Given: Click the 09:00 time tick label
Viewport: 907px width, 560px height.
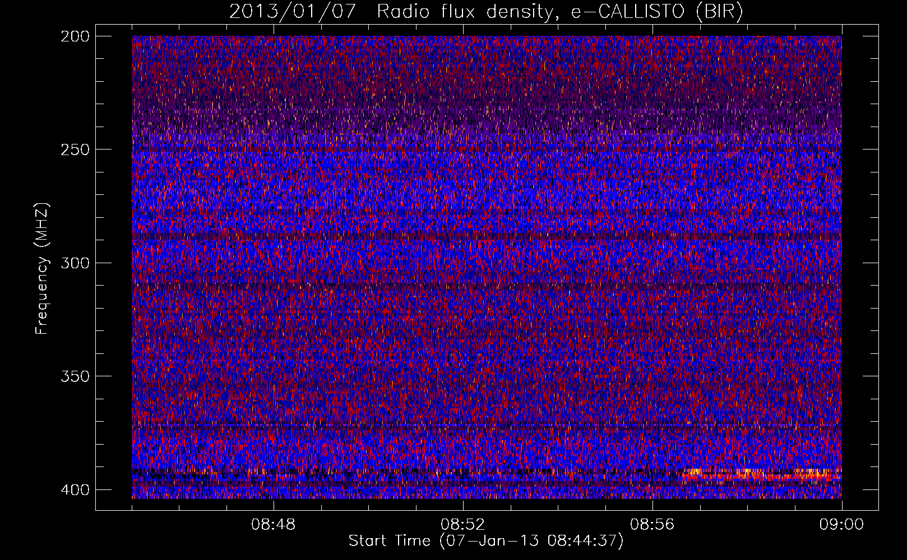Looking at the screenshot, I should [x=841, y=525].
